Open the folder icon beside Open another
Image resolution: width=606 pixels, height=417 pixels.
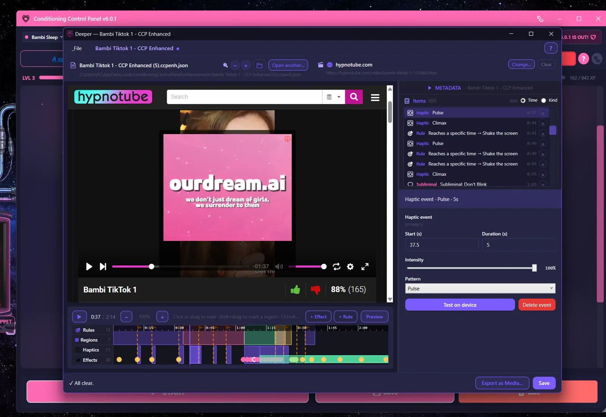point(259,65)
